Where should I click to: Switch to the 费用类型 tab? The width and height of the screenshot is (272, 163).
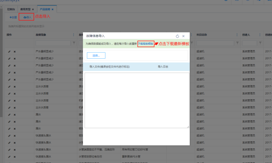[25, 9]
